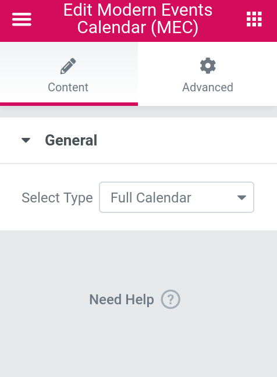
Task: Click the Advanced tab label text
Action: click(208, 87)
